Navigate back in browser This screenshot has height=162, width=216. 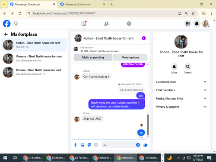[5, 13]
